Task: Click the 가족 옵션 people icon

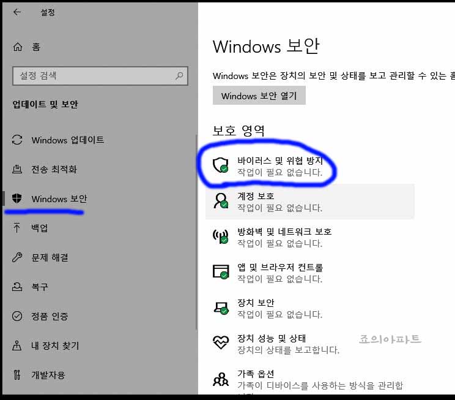Action: (x=221, y=379)
